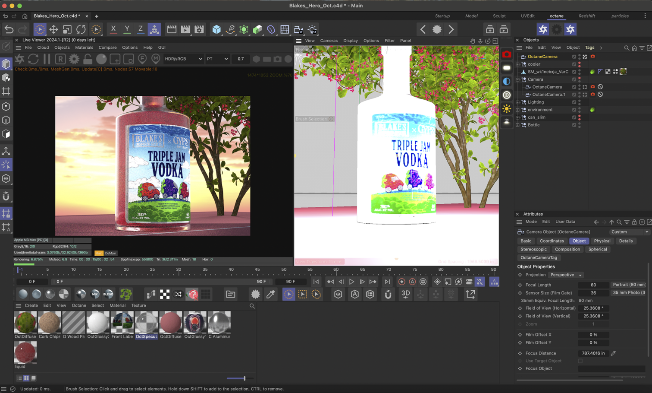This screenshot has width=652, height=393.
Task: Toggle the Y axis lock
Action: click(127, 29)
